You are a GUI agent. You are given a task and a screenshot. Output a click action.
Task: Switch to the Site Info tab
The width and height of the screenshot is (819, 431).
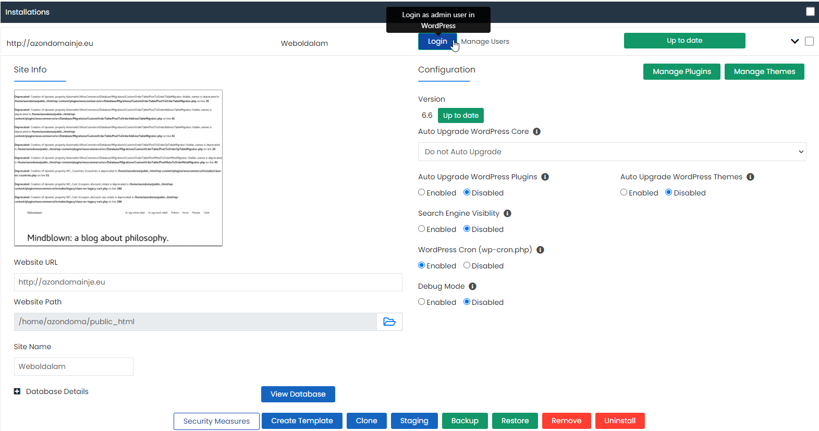30,70
